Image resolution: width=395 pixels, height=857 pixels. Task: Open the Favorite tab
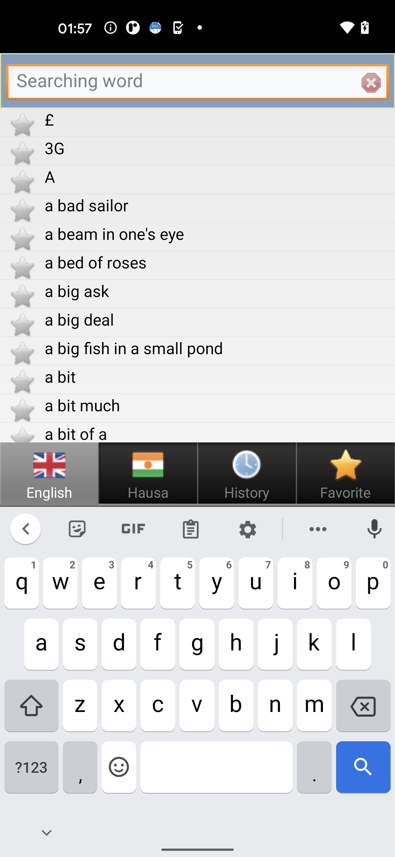tap(346, 473)
